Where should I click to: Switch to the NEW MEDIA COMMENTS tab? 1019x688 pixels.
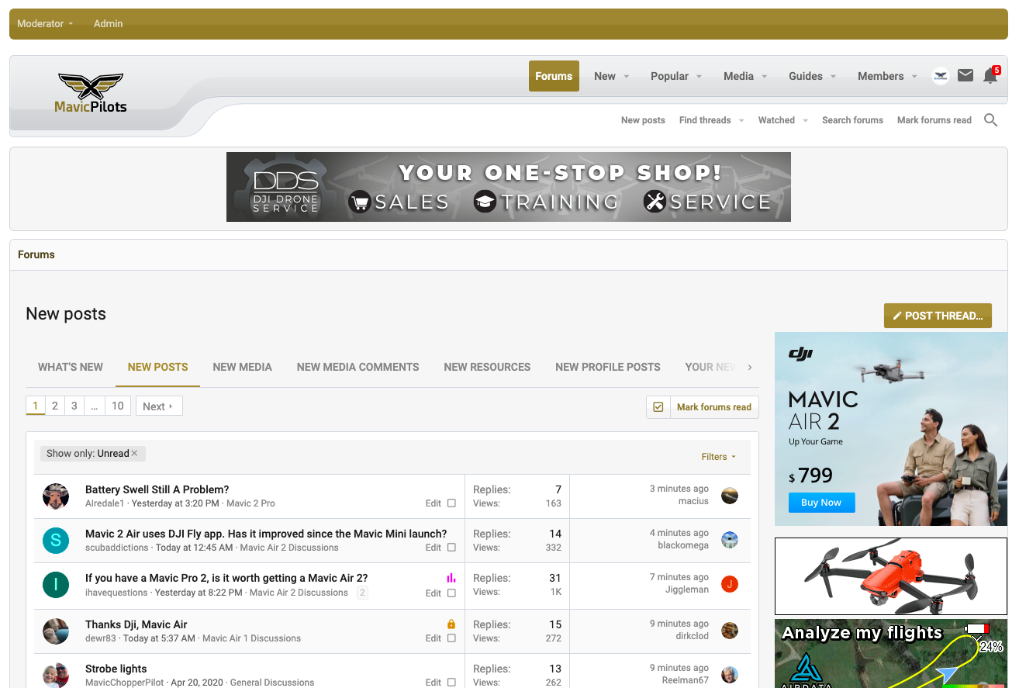[x=358, y=367]
